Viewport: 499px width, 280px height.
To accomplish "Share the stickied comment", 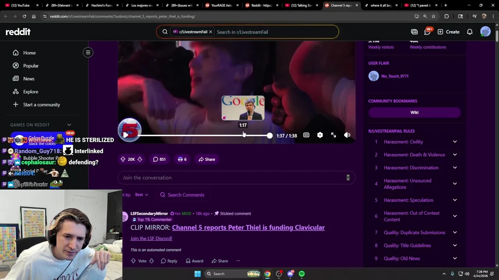I will click(219, 261).
